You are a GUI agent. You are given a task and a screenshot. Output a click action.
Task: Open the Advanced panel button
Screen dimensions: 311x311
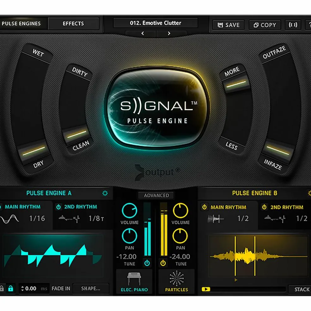(156, 195)
